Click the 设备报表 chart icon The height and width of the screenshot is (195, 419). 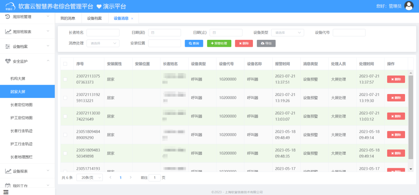click(x=8, y=171)
